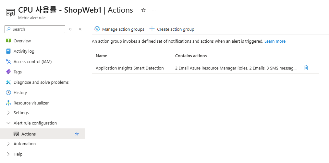Screen dimensions: 329x163
Task: Click the Contains actions column header
Action: coord(191,56)
